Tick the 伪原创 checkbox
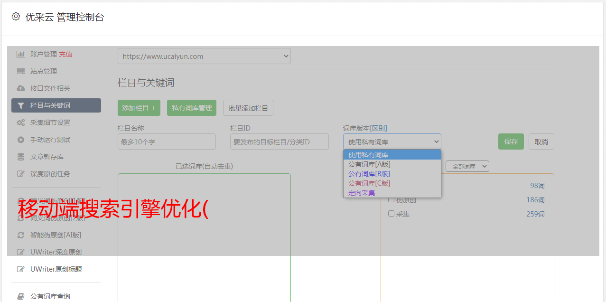This screenshot has height=302, width=606. click(392, 199)
